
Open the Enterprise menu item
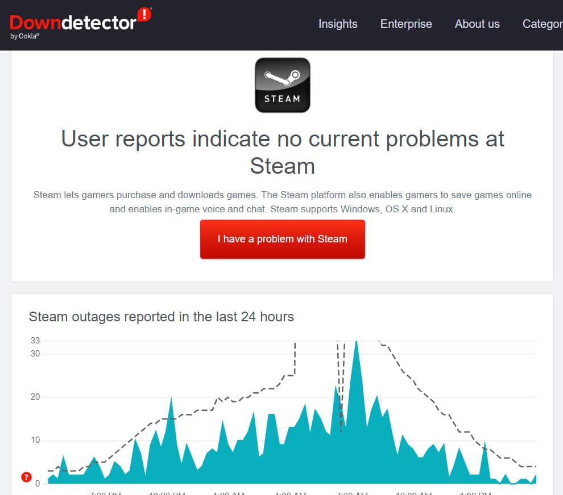pos(406,24)
